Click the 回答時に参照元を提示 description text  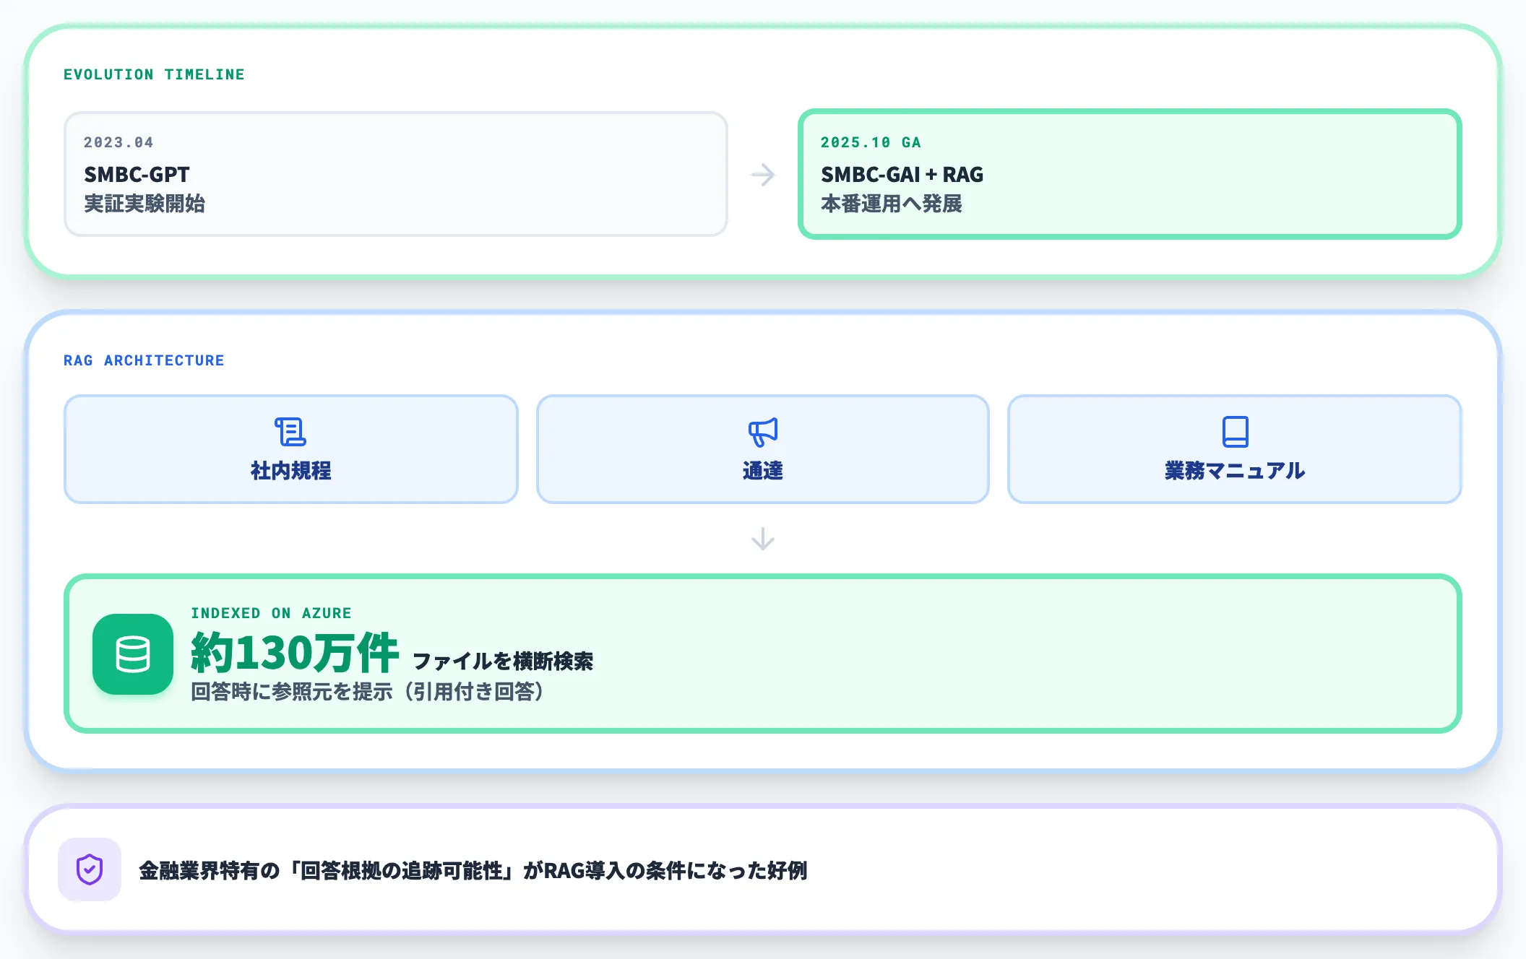[x=367, y=692]
